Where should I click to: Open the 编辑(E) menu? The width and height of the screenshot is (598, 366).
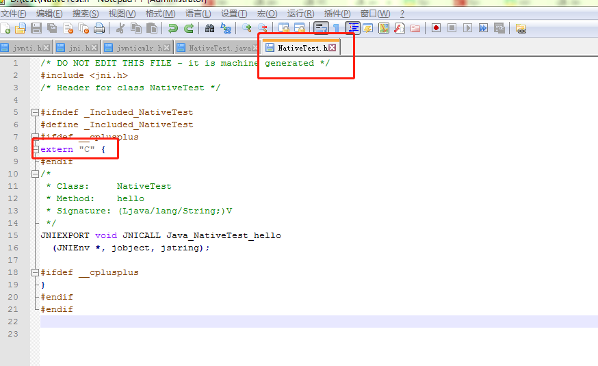pos(49,14)
